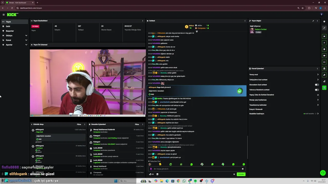Viewport: 328px width, 184px height.
Task: Open WhatsApp from the taskbar
Action: click(x=184, y=181)
